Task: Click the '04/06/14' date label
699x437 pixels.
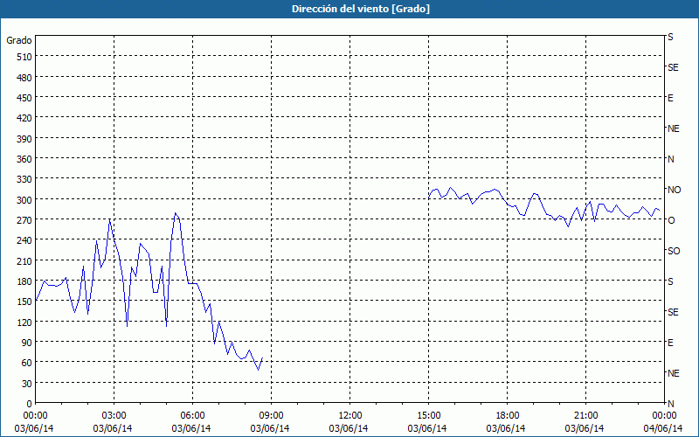Action: 663,428
